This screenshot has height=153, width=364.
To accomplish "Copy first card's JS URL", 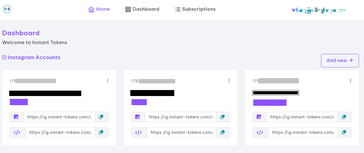I will (101, 117).
